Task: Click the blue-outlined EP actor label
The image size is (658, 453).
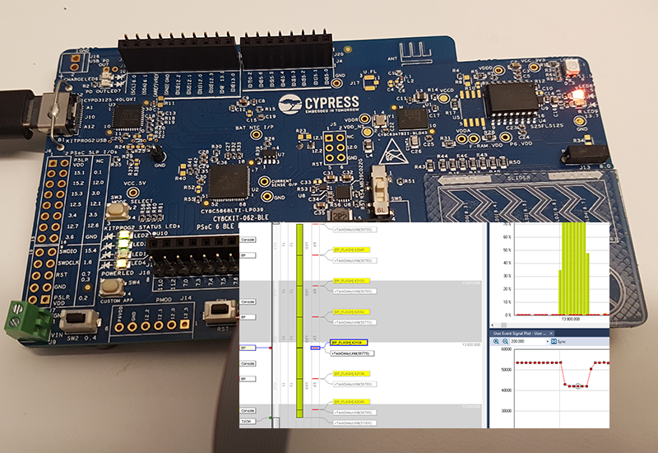Action: pyautogui.click(x=246, y=348)
